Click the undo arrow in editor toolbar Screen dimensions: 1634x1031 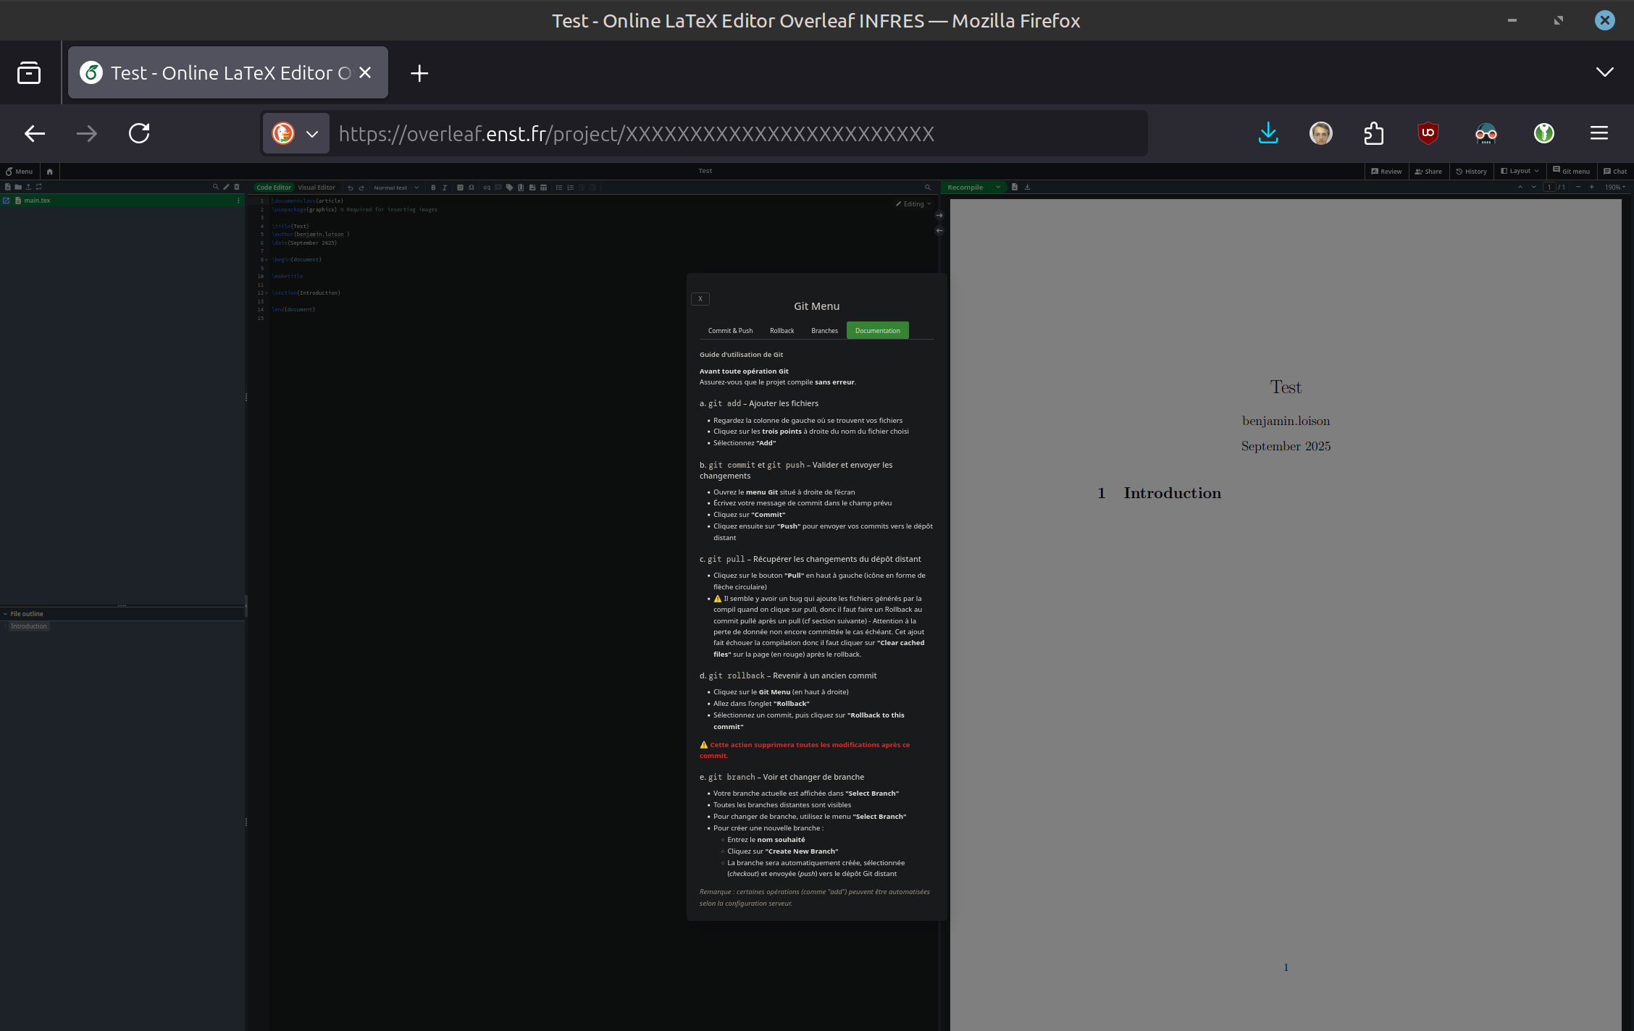(351, 188)
